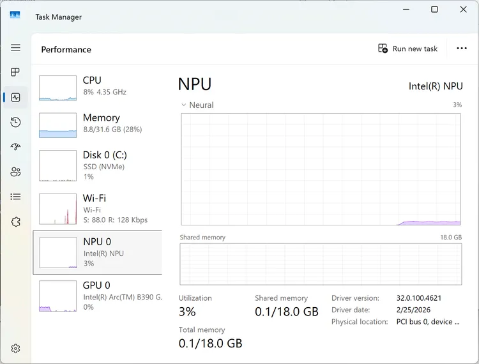The image size is (479, 364).
Task: Select the NPU 0 item
Action: click(x=98, y=252)
